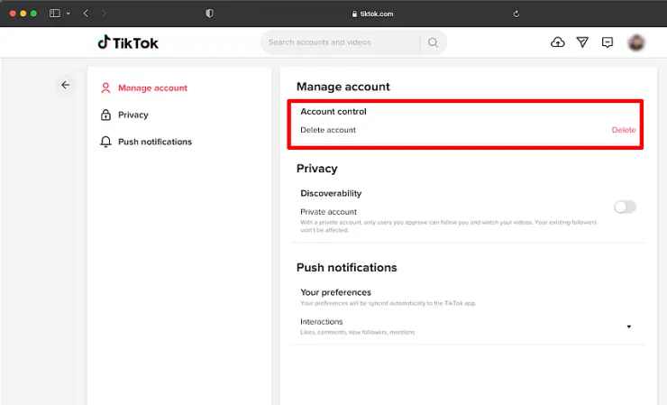The image size is (667, 405).
Task: Click the TikTok logo
Action: click(x=128, y=42)
